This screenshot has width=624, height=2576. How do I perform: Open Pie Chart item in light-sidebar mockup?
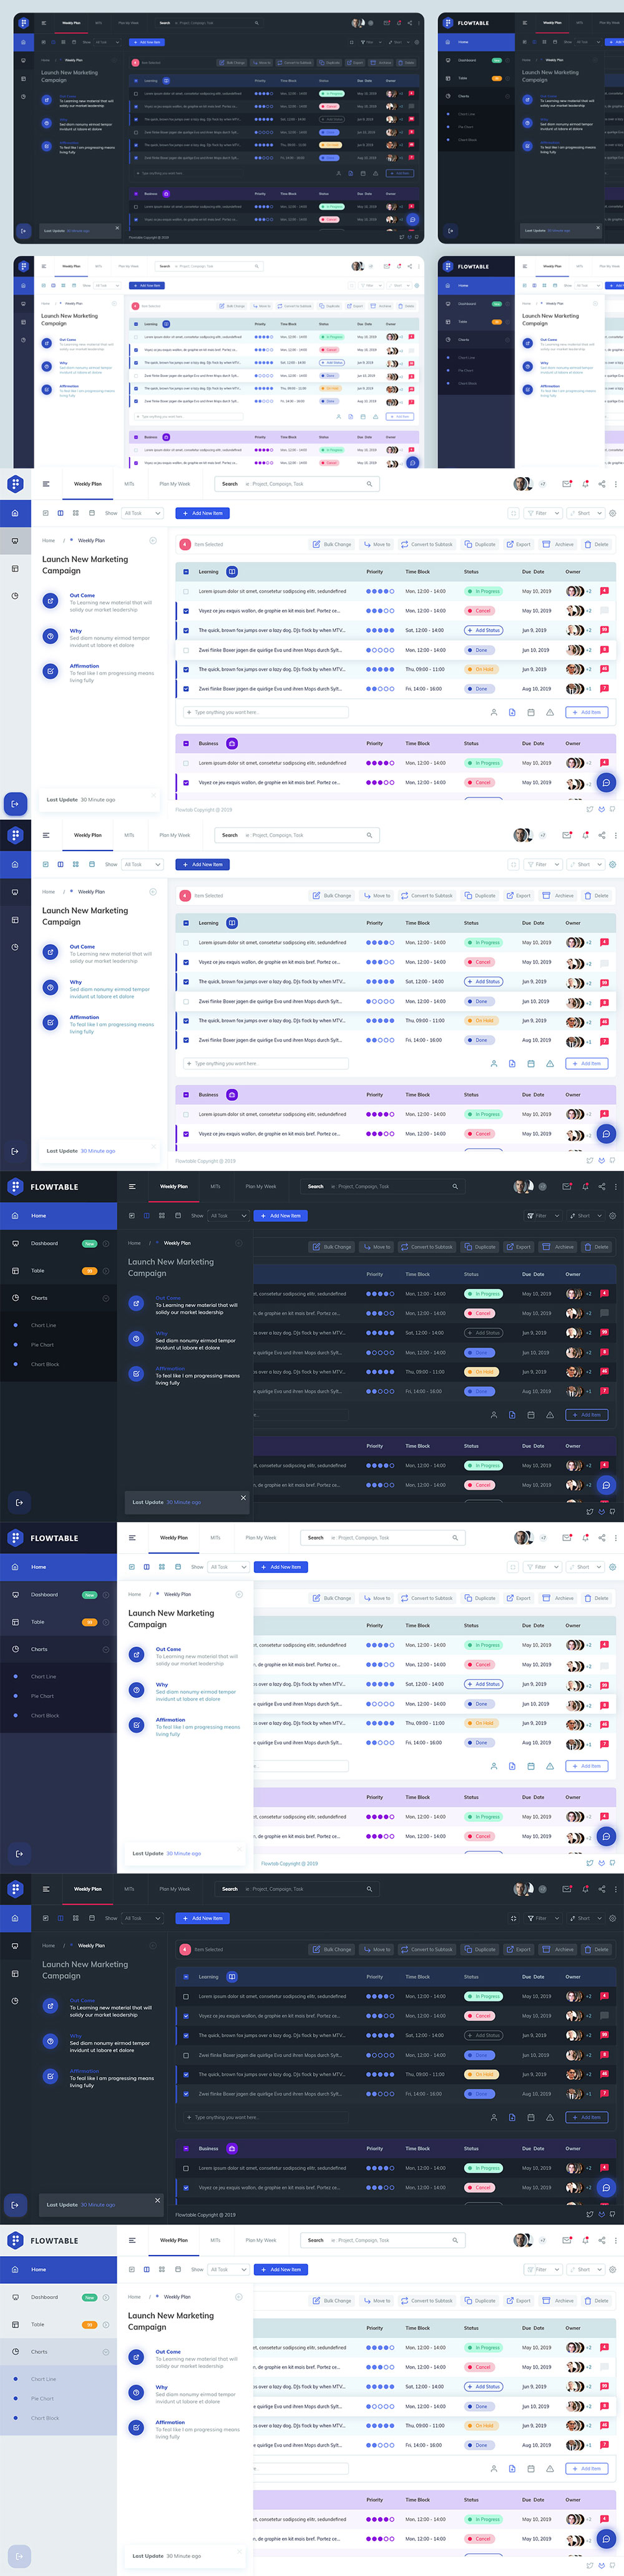(x=42, y=2398)
